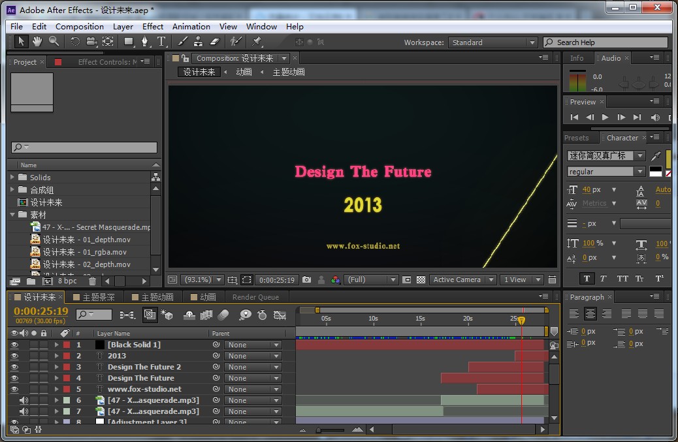Open the eyedropper color picker in Character panel
Screen dimensions: 678x442
[x=656, y=155]
